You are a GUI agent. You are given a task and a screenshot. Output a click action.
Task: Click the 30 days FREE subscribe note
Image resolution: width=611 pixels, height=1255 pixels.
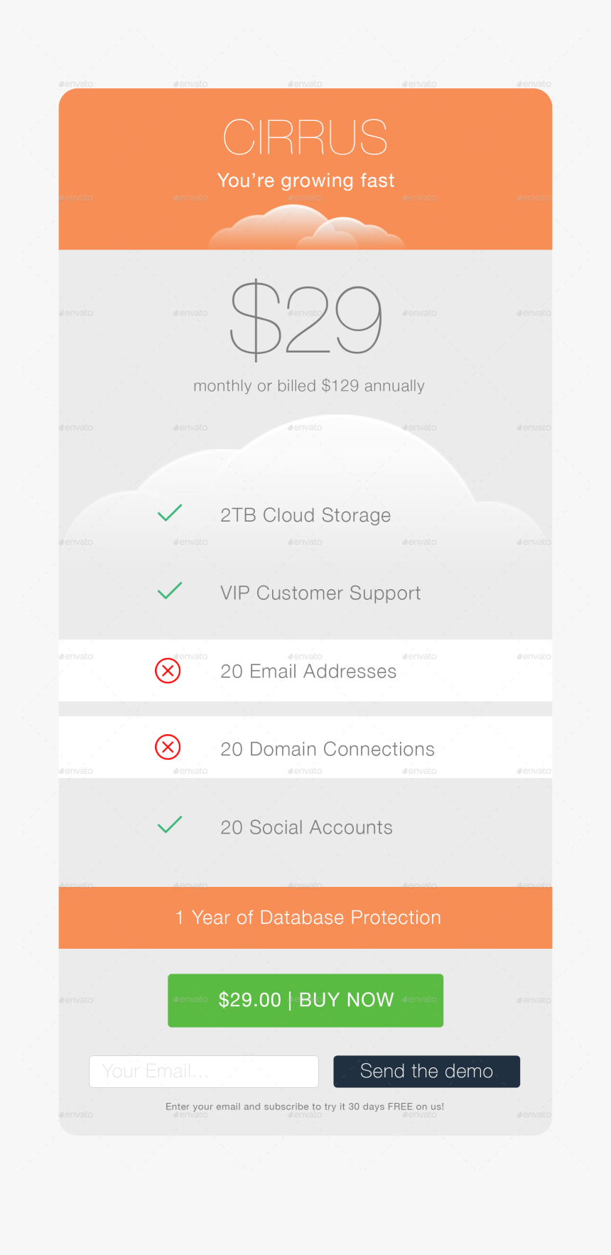click(x=305, y=1106)
